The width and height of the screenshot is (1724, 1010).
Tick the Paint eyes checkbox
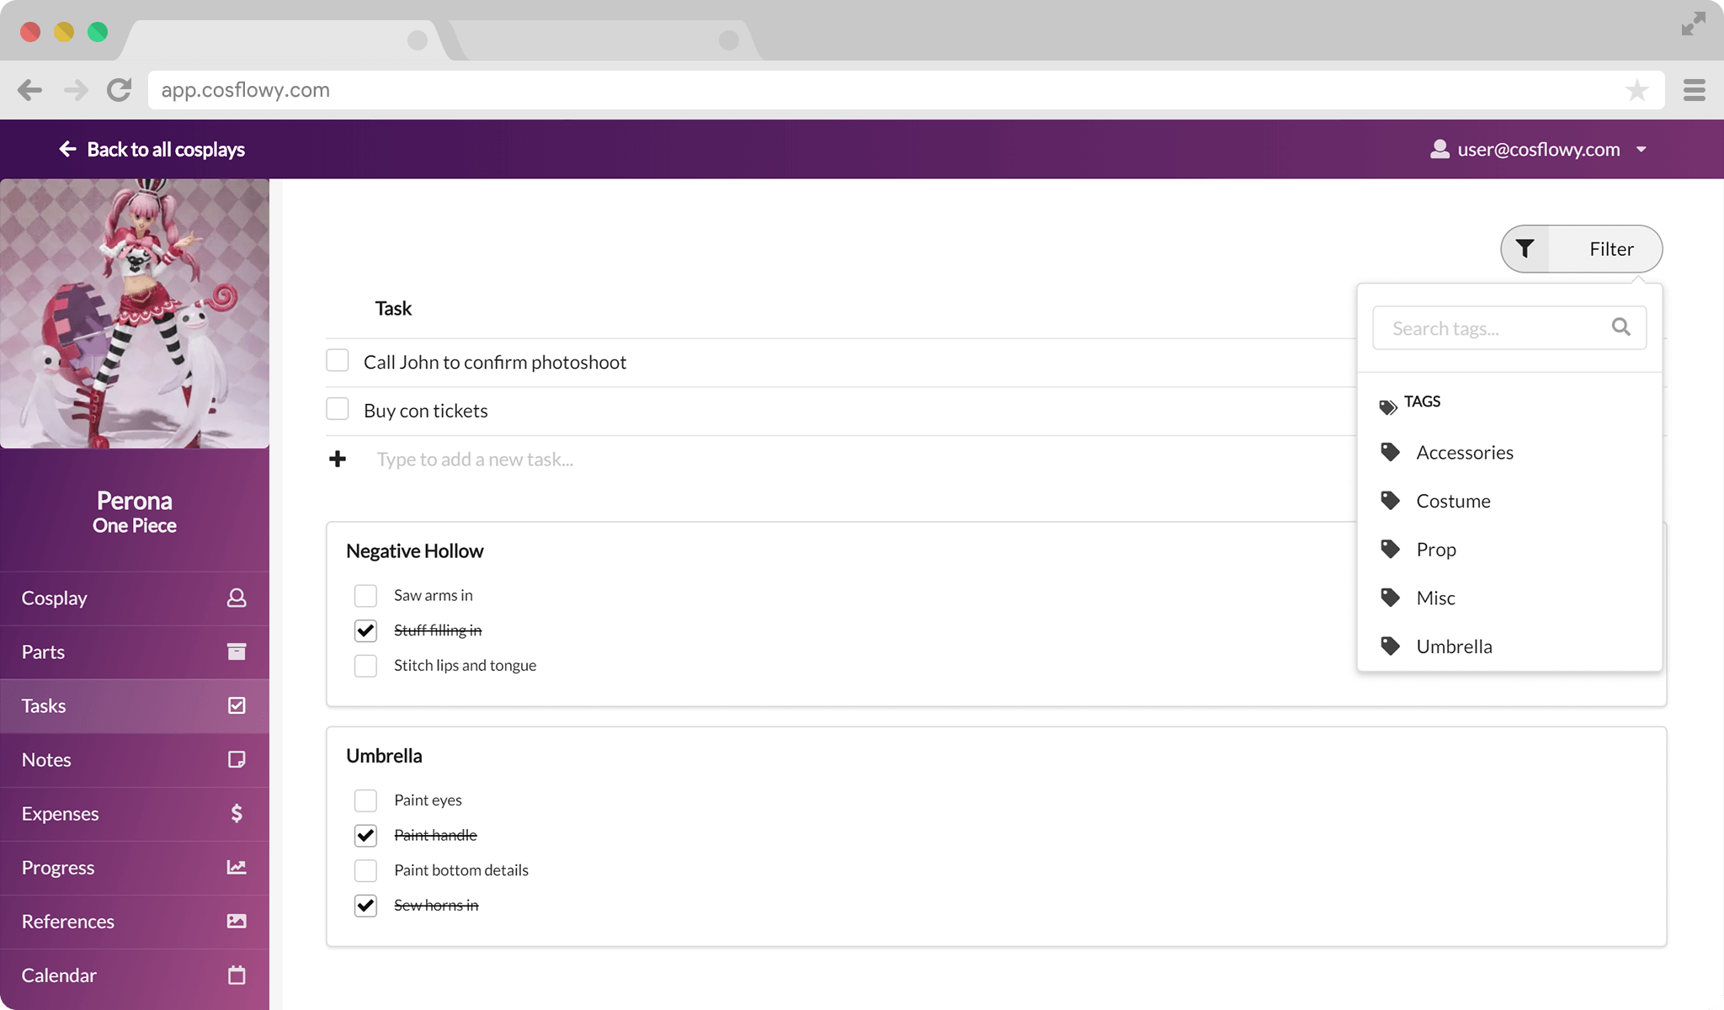[365, 800]
